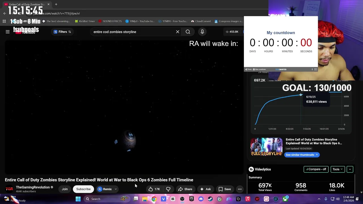Open Steam from the taskbar
Viewport: 363px width, 204px height.
(x=210, y=199)
